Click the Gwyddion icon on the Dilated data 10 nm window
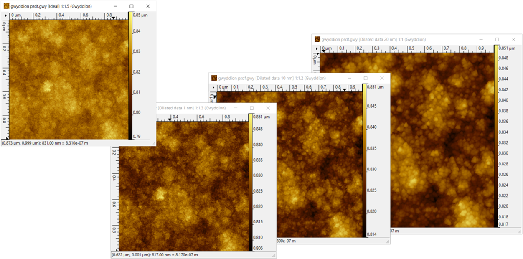Viewport: 523px width, 259px height. tap(214, 78)
